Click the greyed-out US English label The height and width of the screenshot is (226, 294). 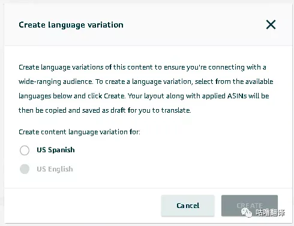click(55, 169)
